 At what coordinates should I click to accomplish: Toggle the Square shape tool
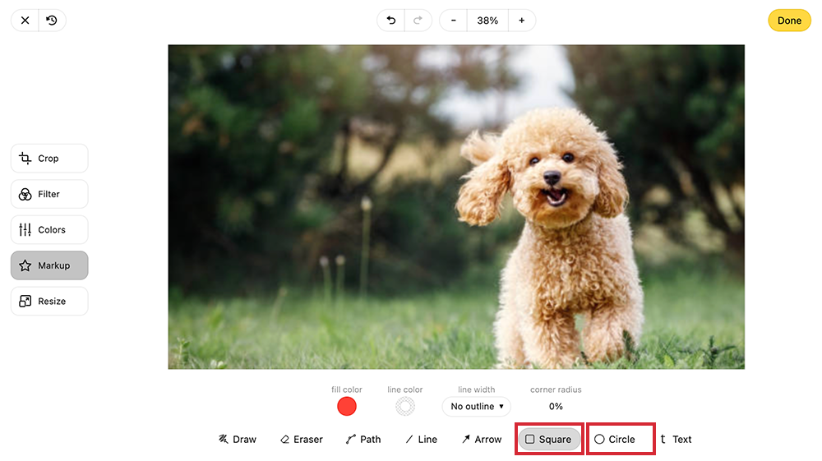click(x=548, y=440)
